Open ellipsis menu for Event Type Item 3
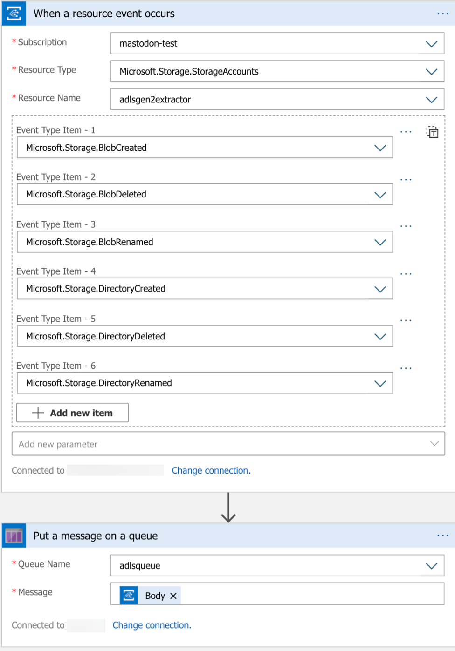455x651 pixels. [406, 226]
